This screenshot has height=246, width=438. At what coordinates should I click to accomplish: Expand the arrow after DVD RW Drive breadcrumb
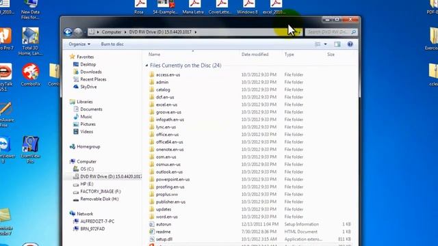[196, 32]
